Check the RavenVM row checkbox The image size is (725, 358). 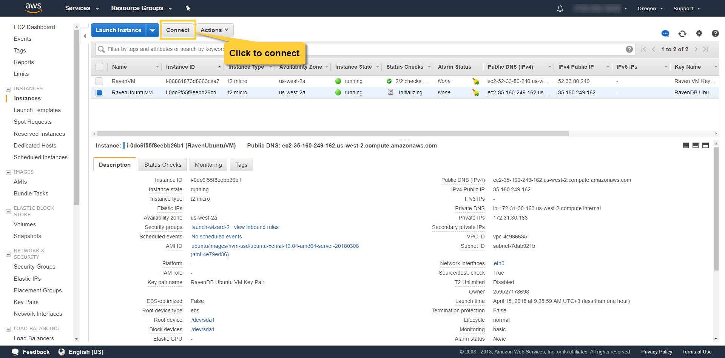coord(99,81)
